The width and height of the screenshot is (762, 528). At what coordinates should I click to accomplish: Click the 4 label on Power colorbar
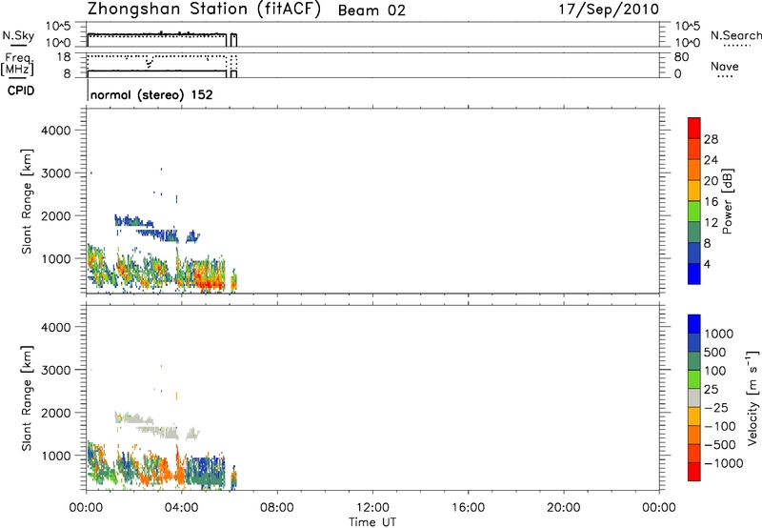[x=707, y=264]
